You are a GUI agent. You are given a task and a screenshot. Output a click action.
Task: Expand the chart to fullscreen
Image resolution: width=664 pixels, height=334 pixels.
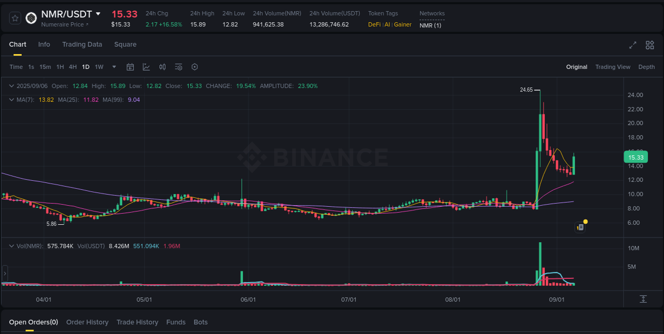point(633,45)
